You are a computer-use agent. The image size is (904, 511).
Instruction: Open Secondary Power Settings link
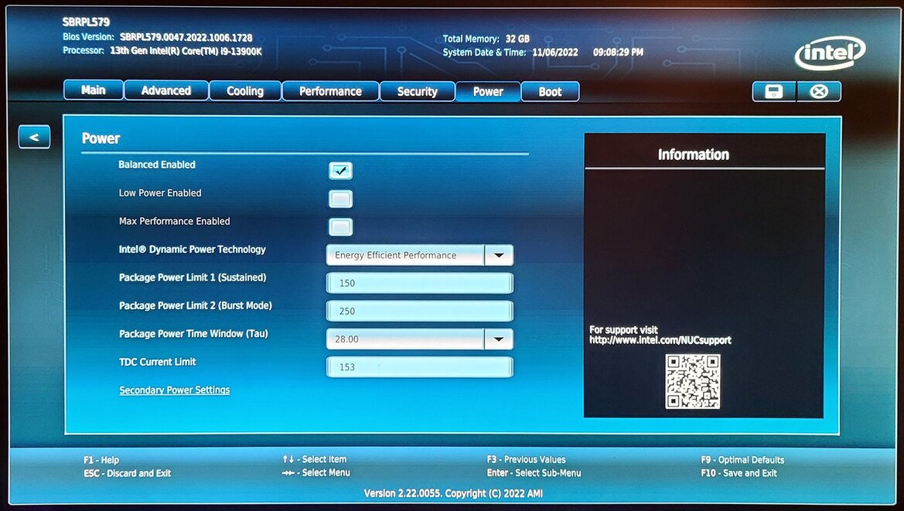point(174,390)
